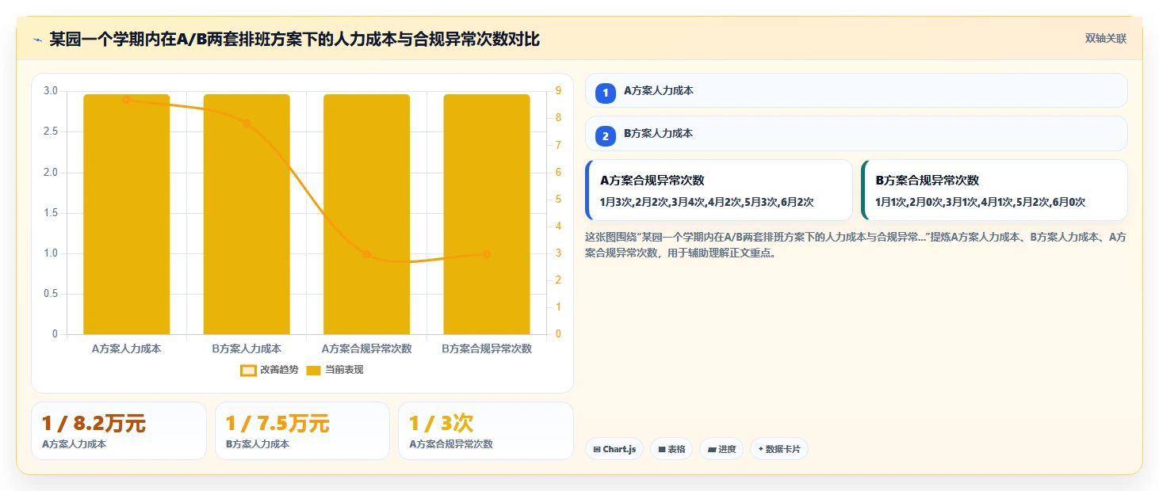Click the 表格 tag chip

(x=671, y=449)
